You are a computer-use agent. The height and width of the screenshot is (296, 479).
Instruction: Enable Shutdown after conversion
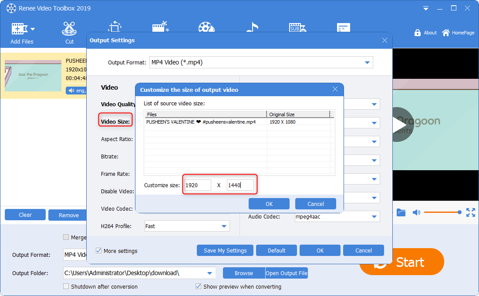66,286
